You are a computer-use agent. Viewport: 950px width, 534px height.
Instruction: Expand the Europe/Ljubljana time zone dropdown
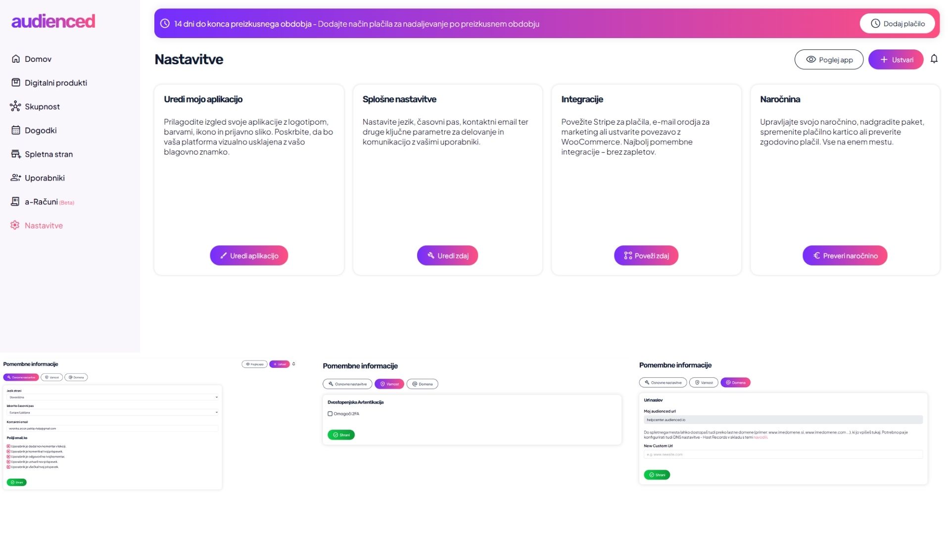[x=112, y=412]
